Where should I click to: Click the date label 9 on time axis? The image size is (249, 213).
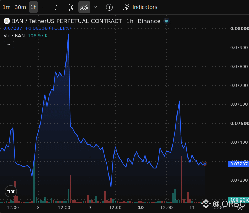(x=90, y=208)
